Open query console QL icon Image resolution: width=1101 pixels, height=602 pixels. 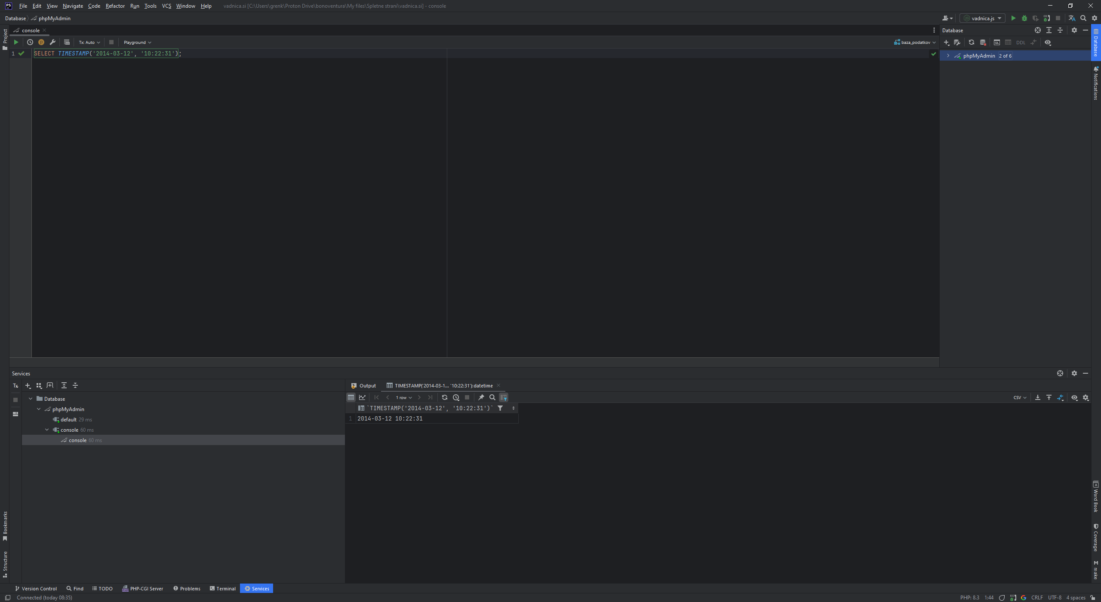996,43
